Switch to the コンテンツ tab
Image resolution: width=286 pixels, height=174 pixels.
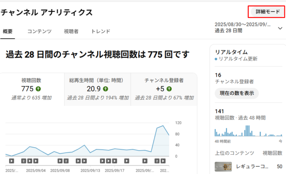tap(39, 31)
